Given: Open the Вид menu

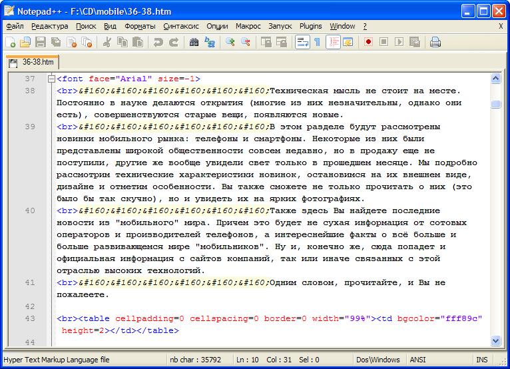Looking at the screenshot, I should [111, 26].
